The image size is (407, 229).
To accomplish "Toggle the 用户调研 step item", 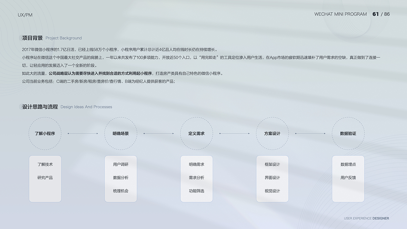I will tap(121, 164).
